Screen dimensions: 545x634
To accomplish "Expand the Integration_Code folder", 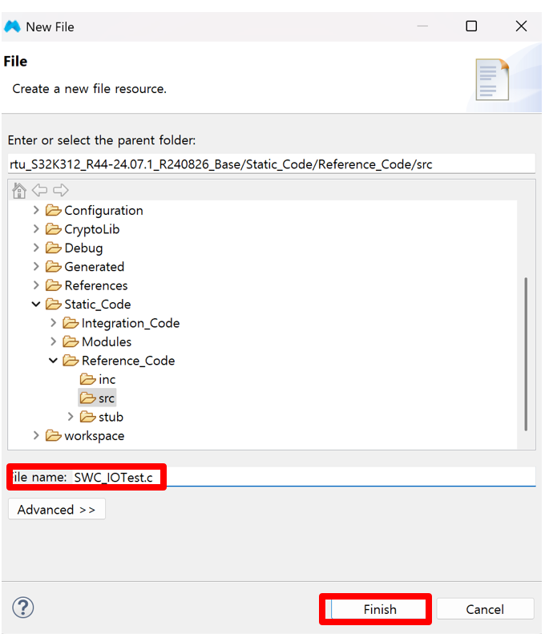I will tap(53, 323).
